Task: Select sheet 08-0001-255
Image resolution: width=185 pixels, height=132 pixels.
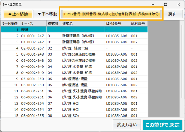Action: 74,115
